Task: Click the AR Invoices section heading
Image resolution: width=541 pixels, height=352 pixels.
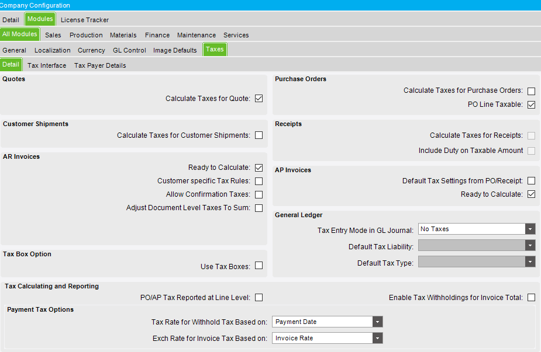Action: click(22, 156)
